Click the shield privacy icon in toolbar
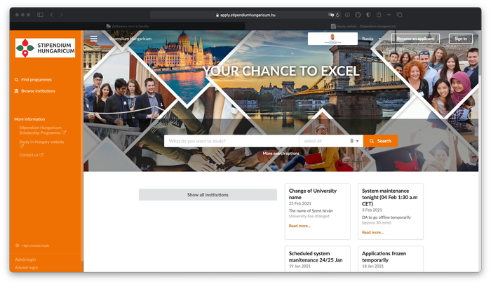Viewport: 491px width, 284px height. click(368, 15)
